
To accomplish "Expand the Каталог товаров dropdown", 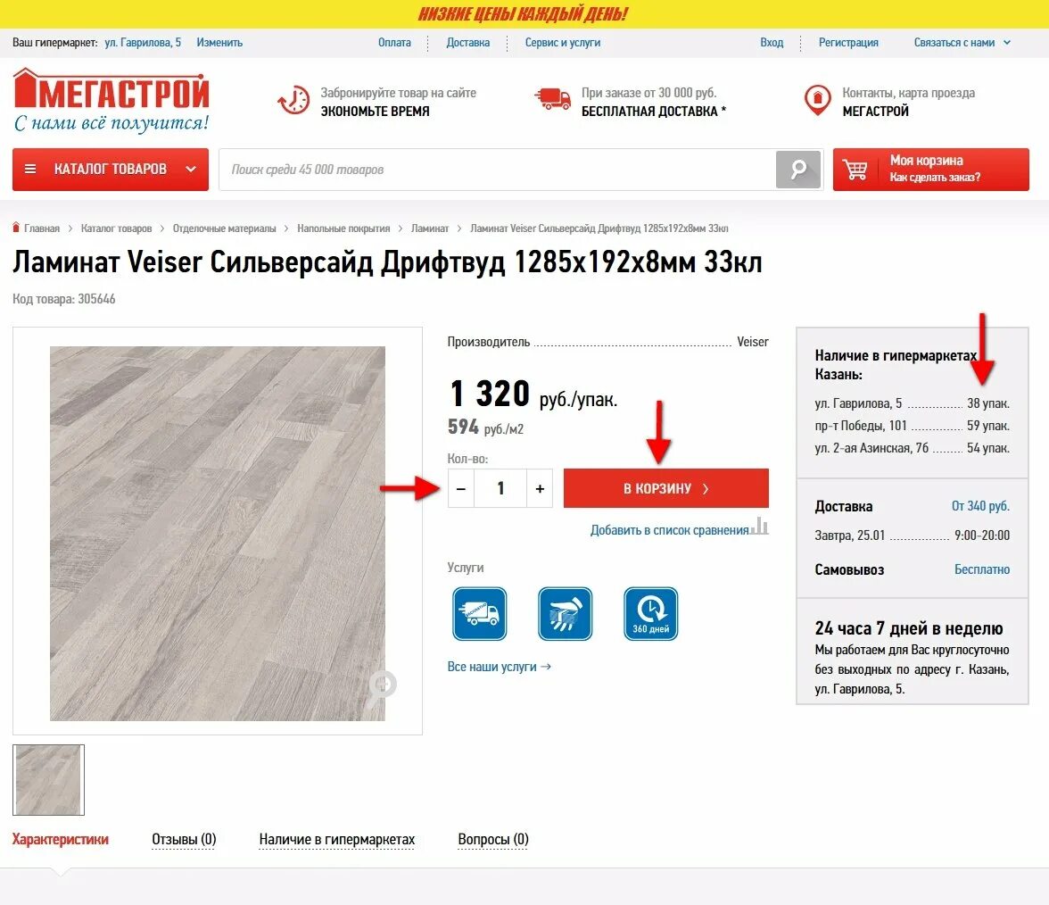I will (x=111, y=170).
